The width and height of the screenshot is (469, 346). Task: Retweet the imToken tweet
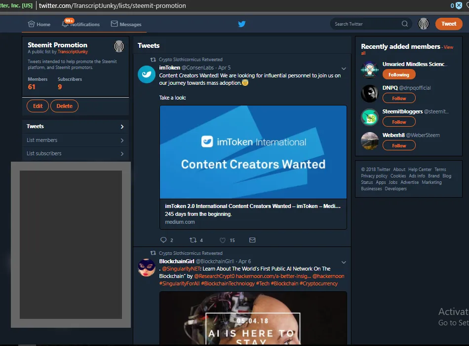coord(193,240)
